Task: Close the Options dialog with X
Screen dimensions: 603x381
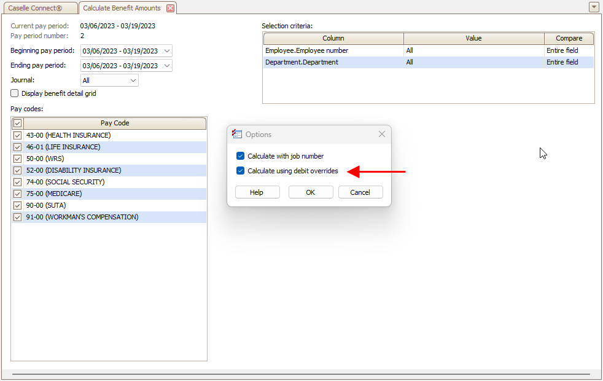Action: 381,134
